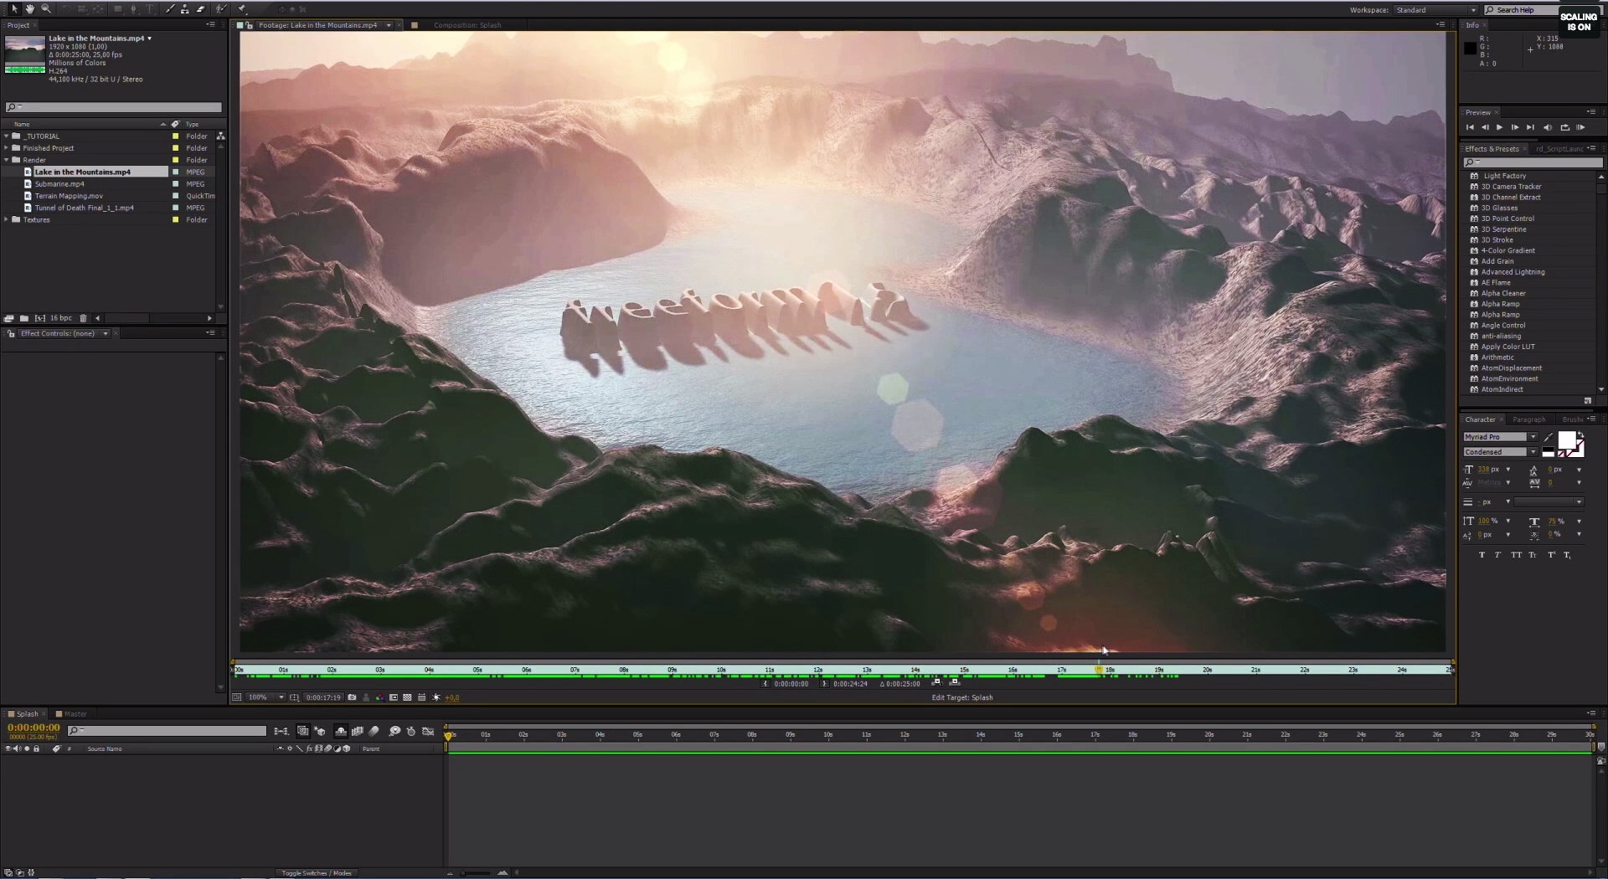Open the Myriad Pro font family dropdown
Viewport: 1608px width, 879px height.
click(x=1533, y=437)
